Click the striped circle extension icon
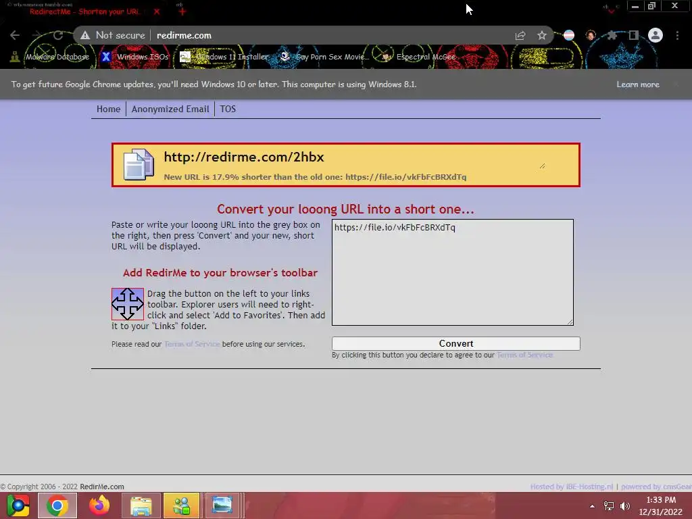This screenshot has width=692, height=519. pos(569,35)
